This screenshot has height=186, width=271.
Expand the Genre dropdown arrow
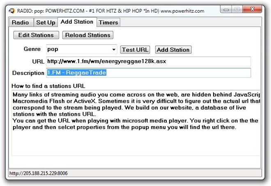114,50
